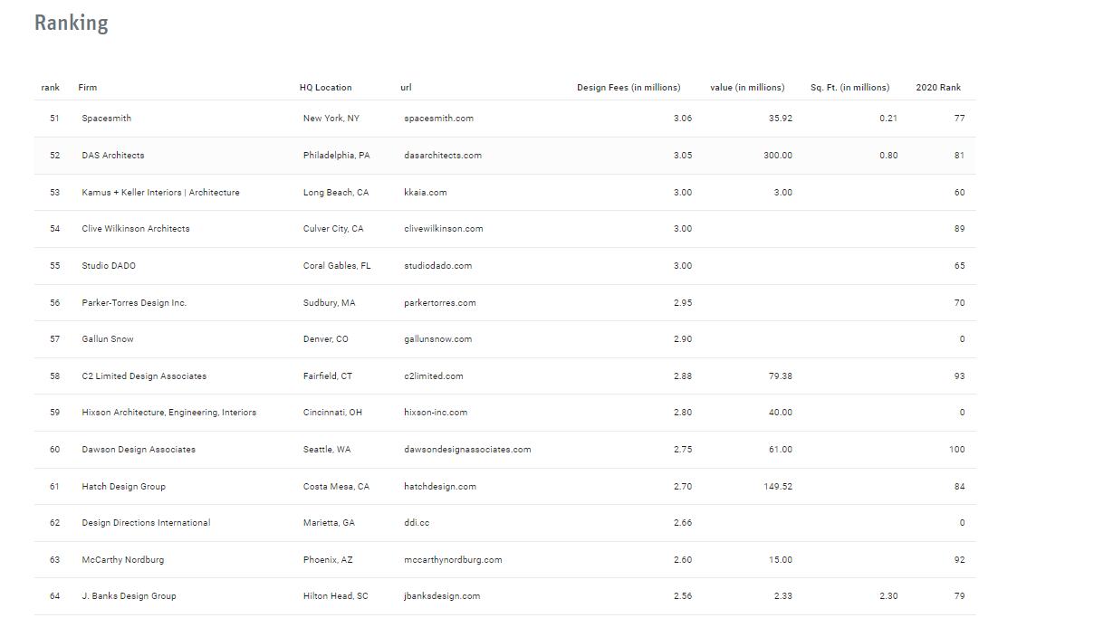Click the Seattle, WA location

tap(327, 450)
